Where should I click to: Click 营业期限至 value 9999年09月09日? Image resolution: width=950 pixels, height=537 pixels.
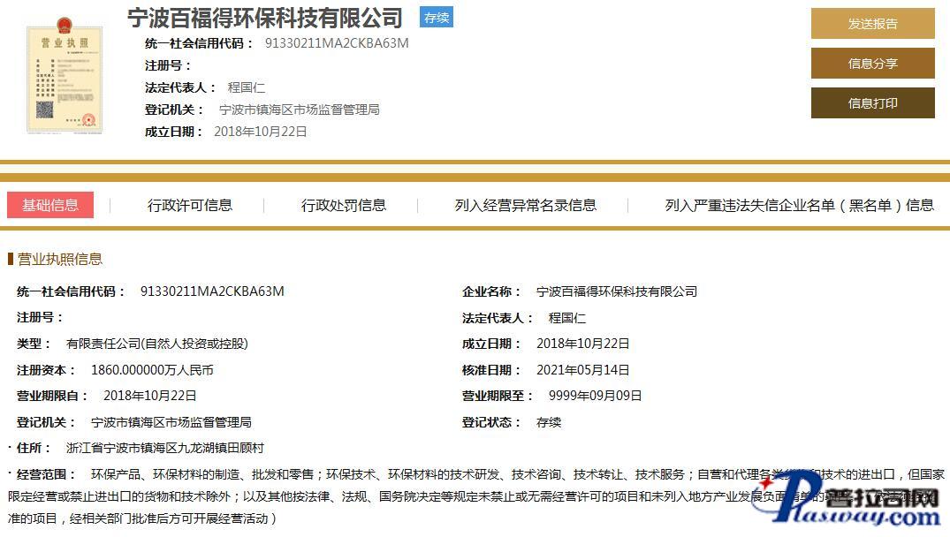point(595,396)
